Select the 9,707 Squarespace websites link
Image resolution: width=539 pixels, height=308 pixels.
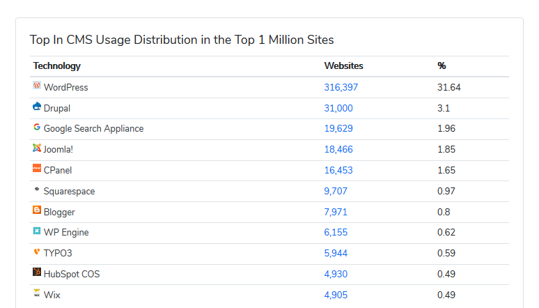tap(336, 191)
